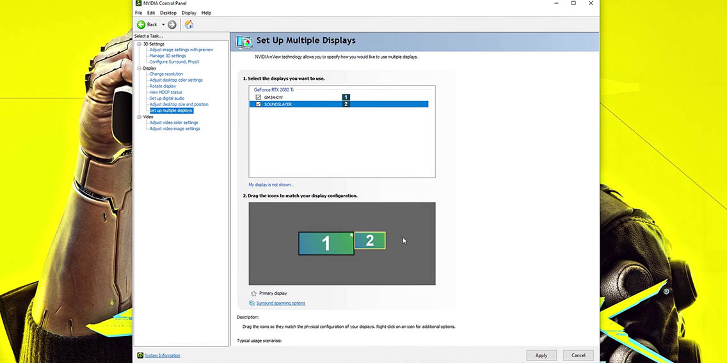Click the Forward arrow icon in toolbar
The image size is (727, 363).
tap(172, 24)
